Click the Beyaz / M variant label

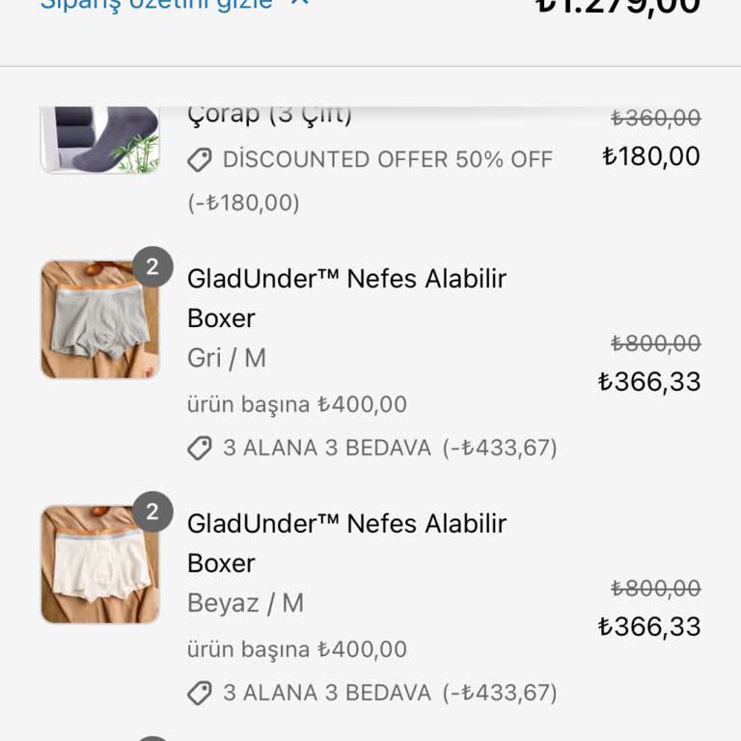point(245,603)
